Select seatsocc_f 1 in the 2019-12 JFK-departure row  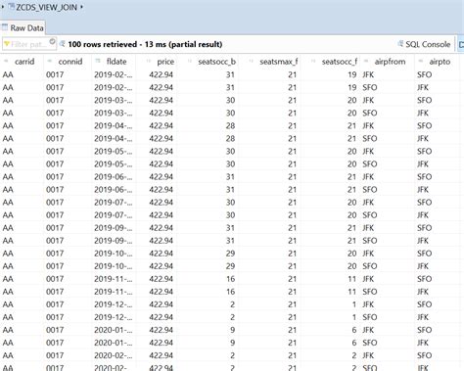tap(353, 304)
